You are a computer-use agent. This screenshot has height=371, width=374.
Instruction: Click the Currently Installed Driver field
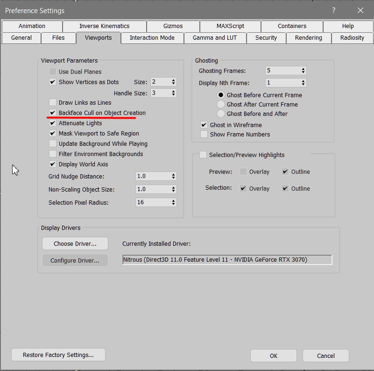(x=227, y=260)
